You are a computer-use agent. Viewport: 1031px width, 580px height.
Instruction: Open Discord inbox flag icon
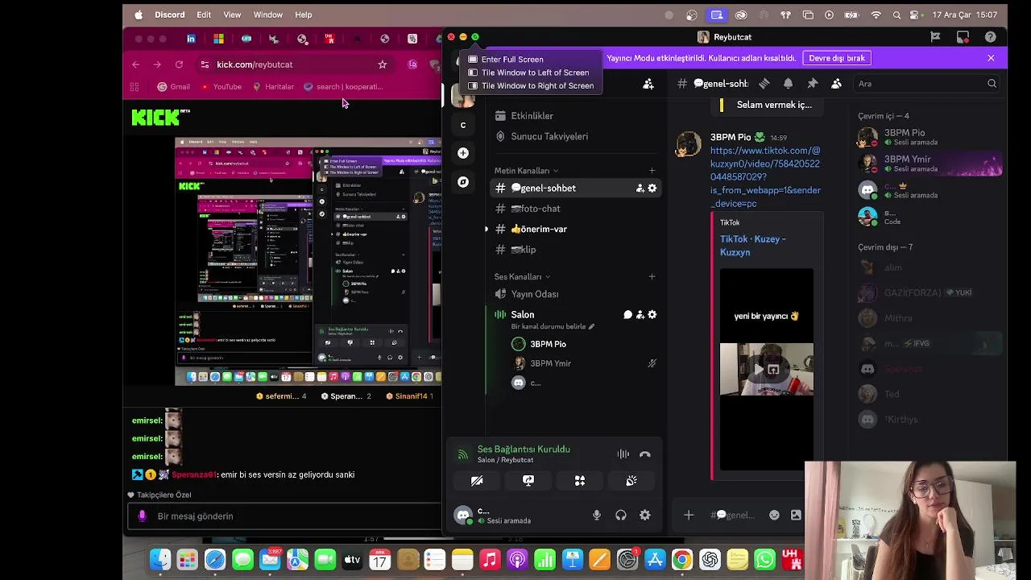pyautogui.click(x=935, y=37)
